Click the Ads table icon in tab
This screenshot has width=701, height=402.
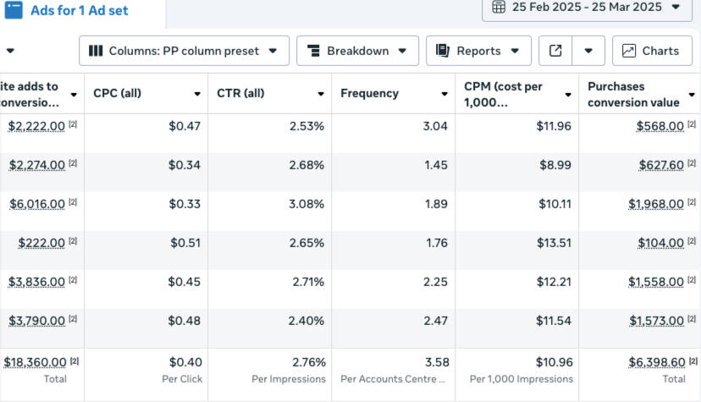(x=14, y=9)
